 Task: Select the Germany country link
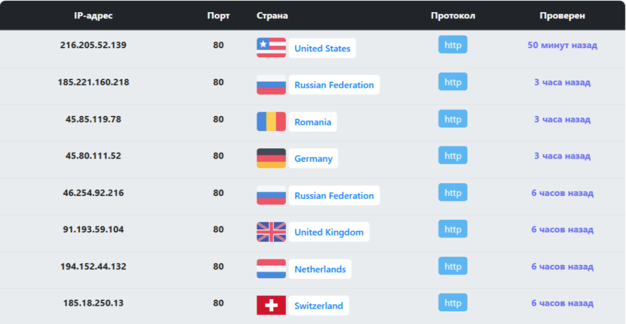pyautogui.click(x=313, y=159)
